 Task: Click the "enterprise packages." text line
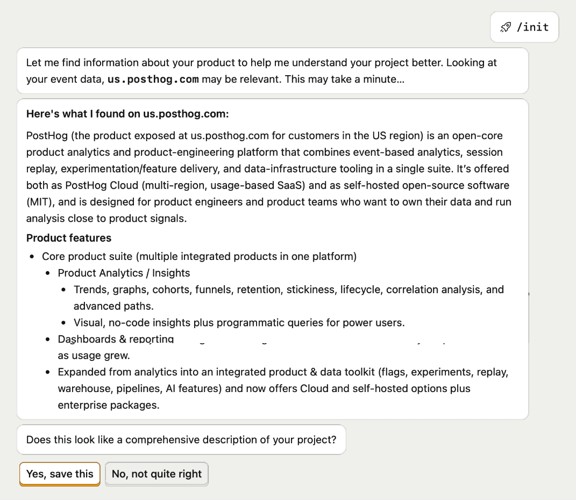109,405
